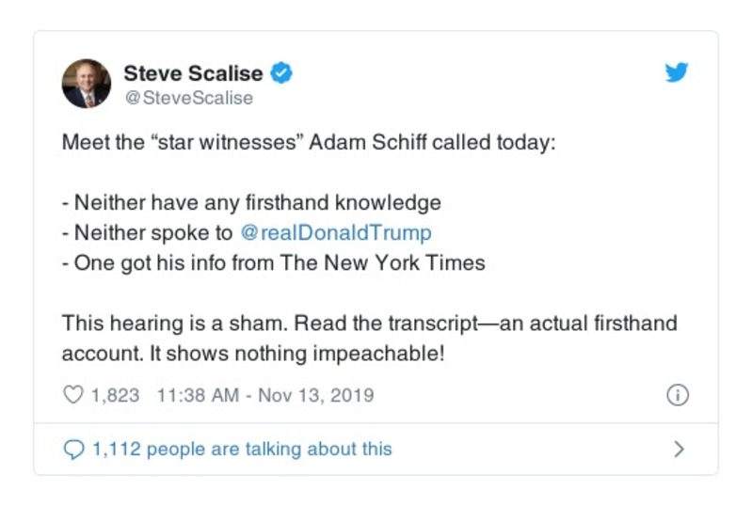Viewport: 752px width, 506px height.
Task: Open "1,112 people are talking about this"
Action: tap(241, 449)
